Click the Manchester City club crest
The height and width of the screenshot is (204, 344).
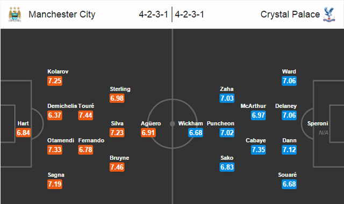pyautogui.click(x=15, y=14)
